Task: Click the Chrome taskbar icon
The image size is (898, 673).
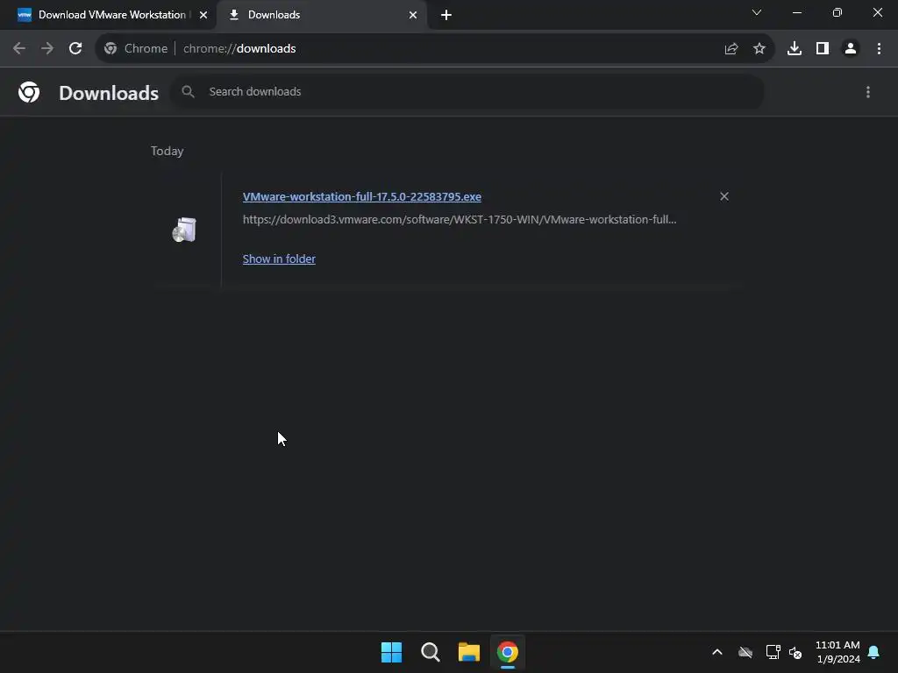Action: 508,652
